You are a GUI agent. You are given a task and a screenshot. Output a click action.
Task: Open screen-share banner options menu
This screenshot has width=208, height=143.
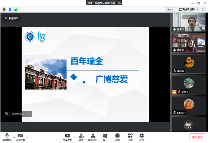(x=119, y=3)
